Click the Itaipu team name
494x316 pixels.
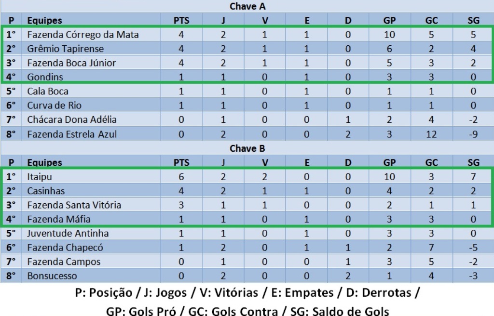click(x=40, y=177)
